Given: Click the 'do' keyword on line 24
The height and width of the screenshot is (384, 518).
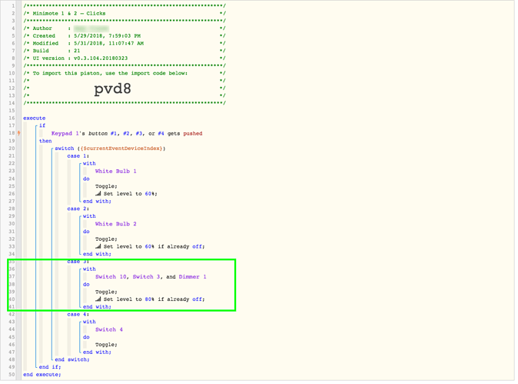Looking at the screenshot, I should pos(87,179).
